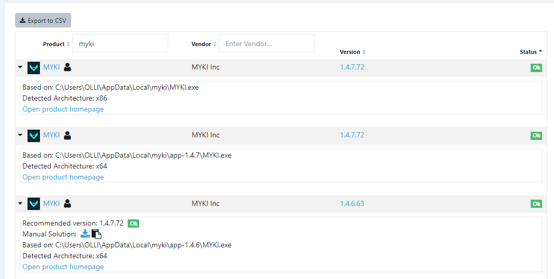Sort by the Vendor column header
Image resolution: width=554 pixels, height=279 pixels.
pyautogui.click(x=204, y=44)
